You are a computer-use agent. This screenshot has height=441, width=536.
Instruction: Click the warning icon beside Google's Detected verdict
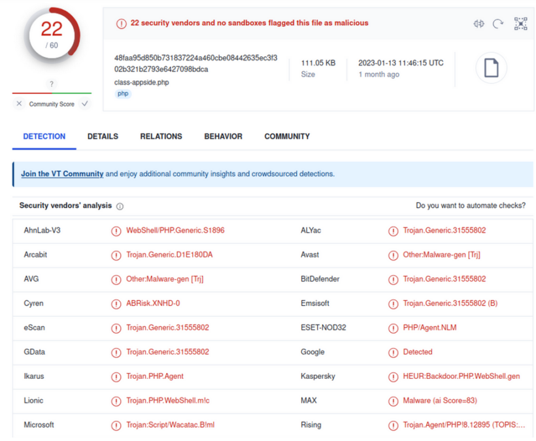pyautogui.click(x=392, y=351)
